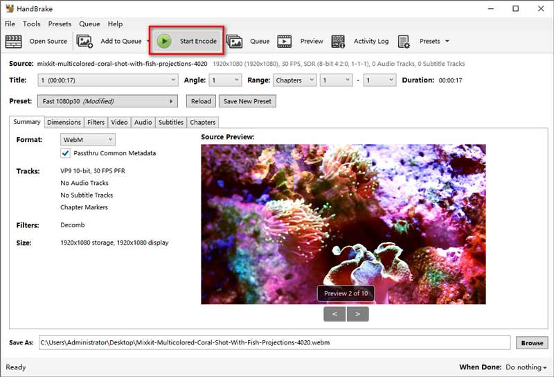The image size is (554, 377).
Task: Click the green Start Encode play icon
Action: click(164, 41)
